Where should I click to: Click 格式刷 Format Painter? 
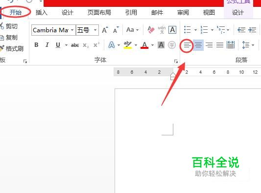[12, 48]
